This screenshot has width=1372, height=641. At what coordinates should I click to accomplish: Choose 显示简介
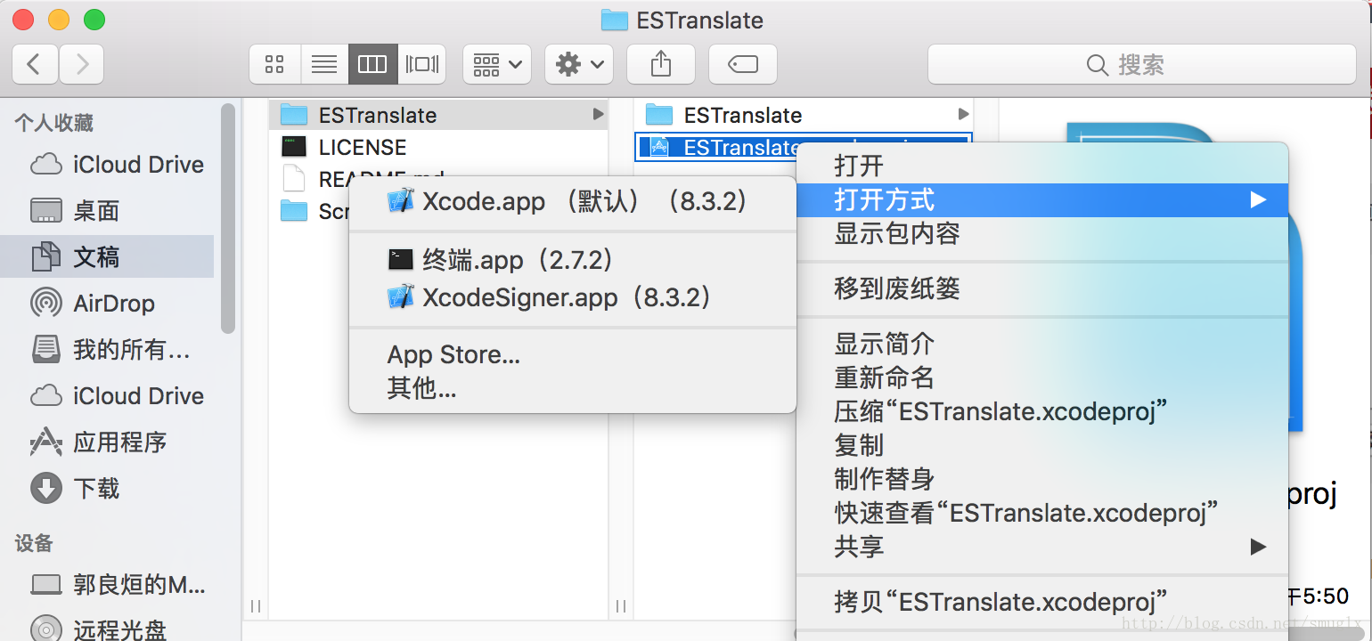point(1042,344)
